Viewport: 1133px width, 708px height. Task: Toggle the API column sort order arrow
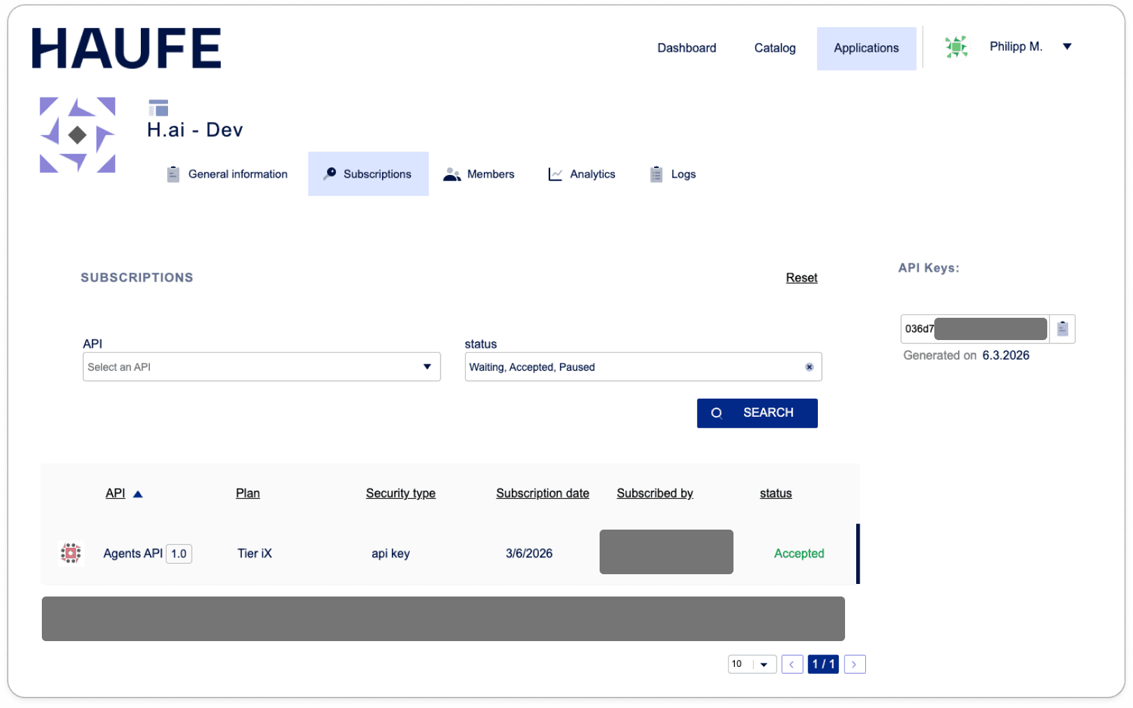[137, 493]
